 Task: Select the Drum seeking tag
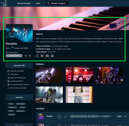click(22, 107)
